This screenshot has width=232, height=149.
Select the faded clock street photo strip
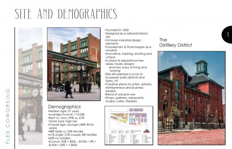[x=31, y=86]
